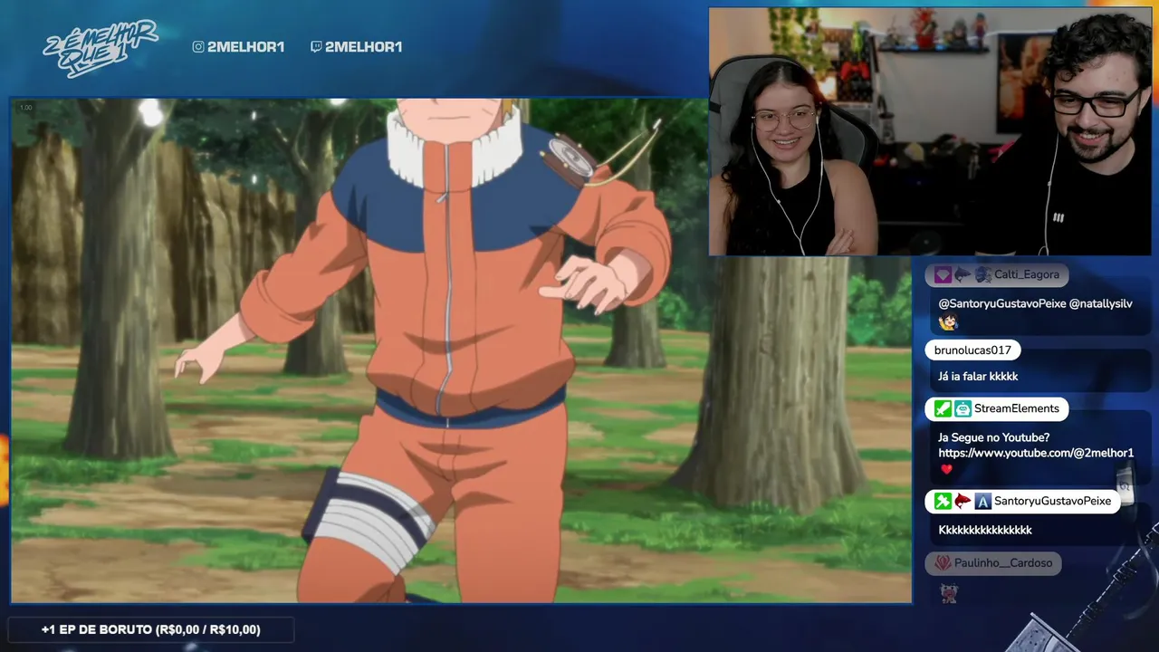Open the youtube.com/@2melhor1 link in chat

pos(1036,453)
